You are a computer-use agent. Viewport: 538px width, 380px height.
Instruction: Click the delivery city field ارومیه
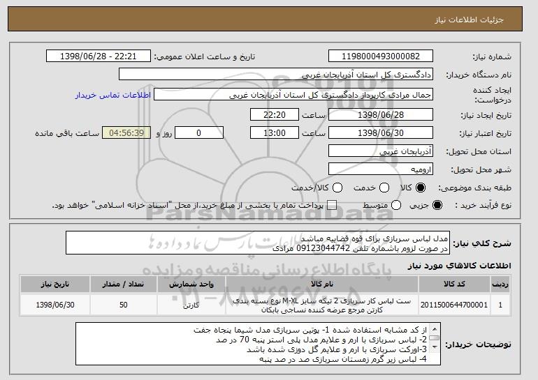point(381,169)
